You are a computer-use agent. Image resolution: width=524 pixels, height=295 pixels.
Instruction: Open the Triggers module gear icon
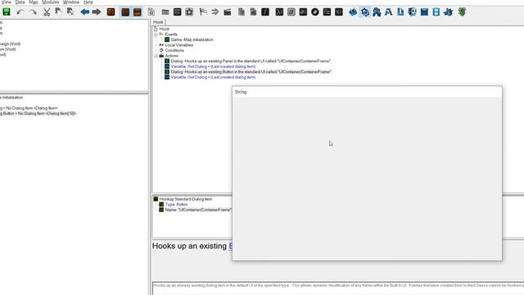tap(365, 12)
